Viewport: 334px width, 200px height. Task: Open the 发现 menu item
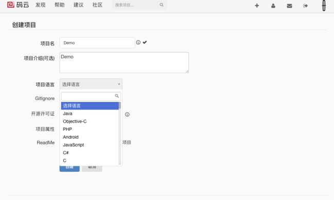click(x=41, y=5)
